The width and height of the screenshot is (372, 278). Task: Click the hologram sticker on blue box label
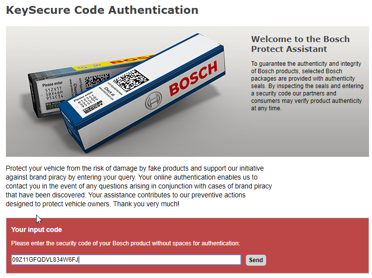point(93,108)
